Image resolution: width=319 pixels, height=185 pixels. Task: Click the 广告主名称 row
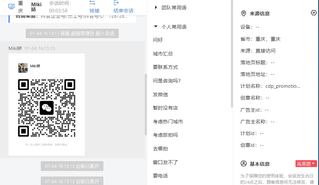pos(257,122)
